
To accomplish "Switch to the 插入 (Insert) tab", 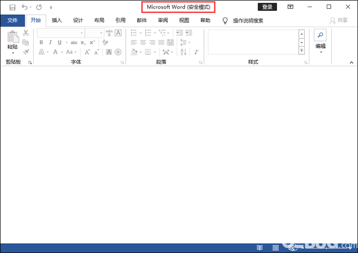I will tap(57, 20).
